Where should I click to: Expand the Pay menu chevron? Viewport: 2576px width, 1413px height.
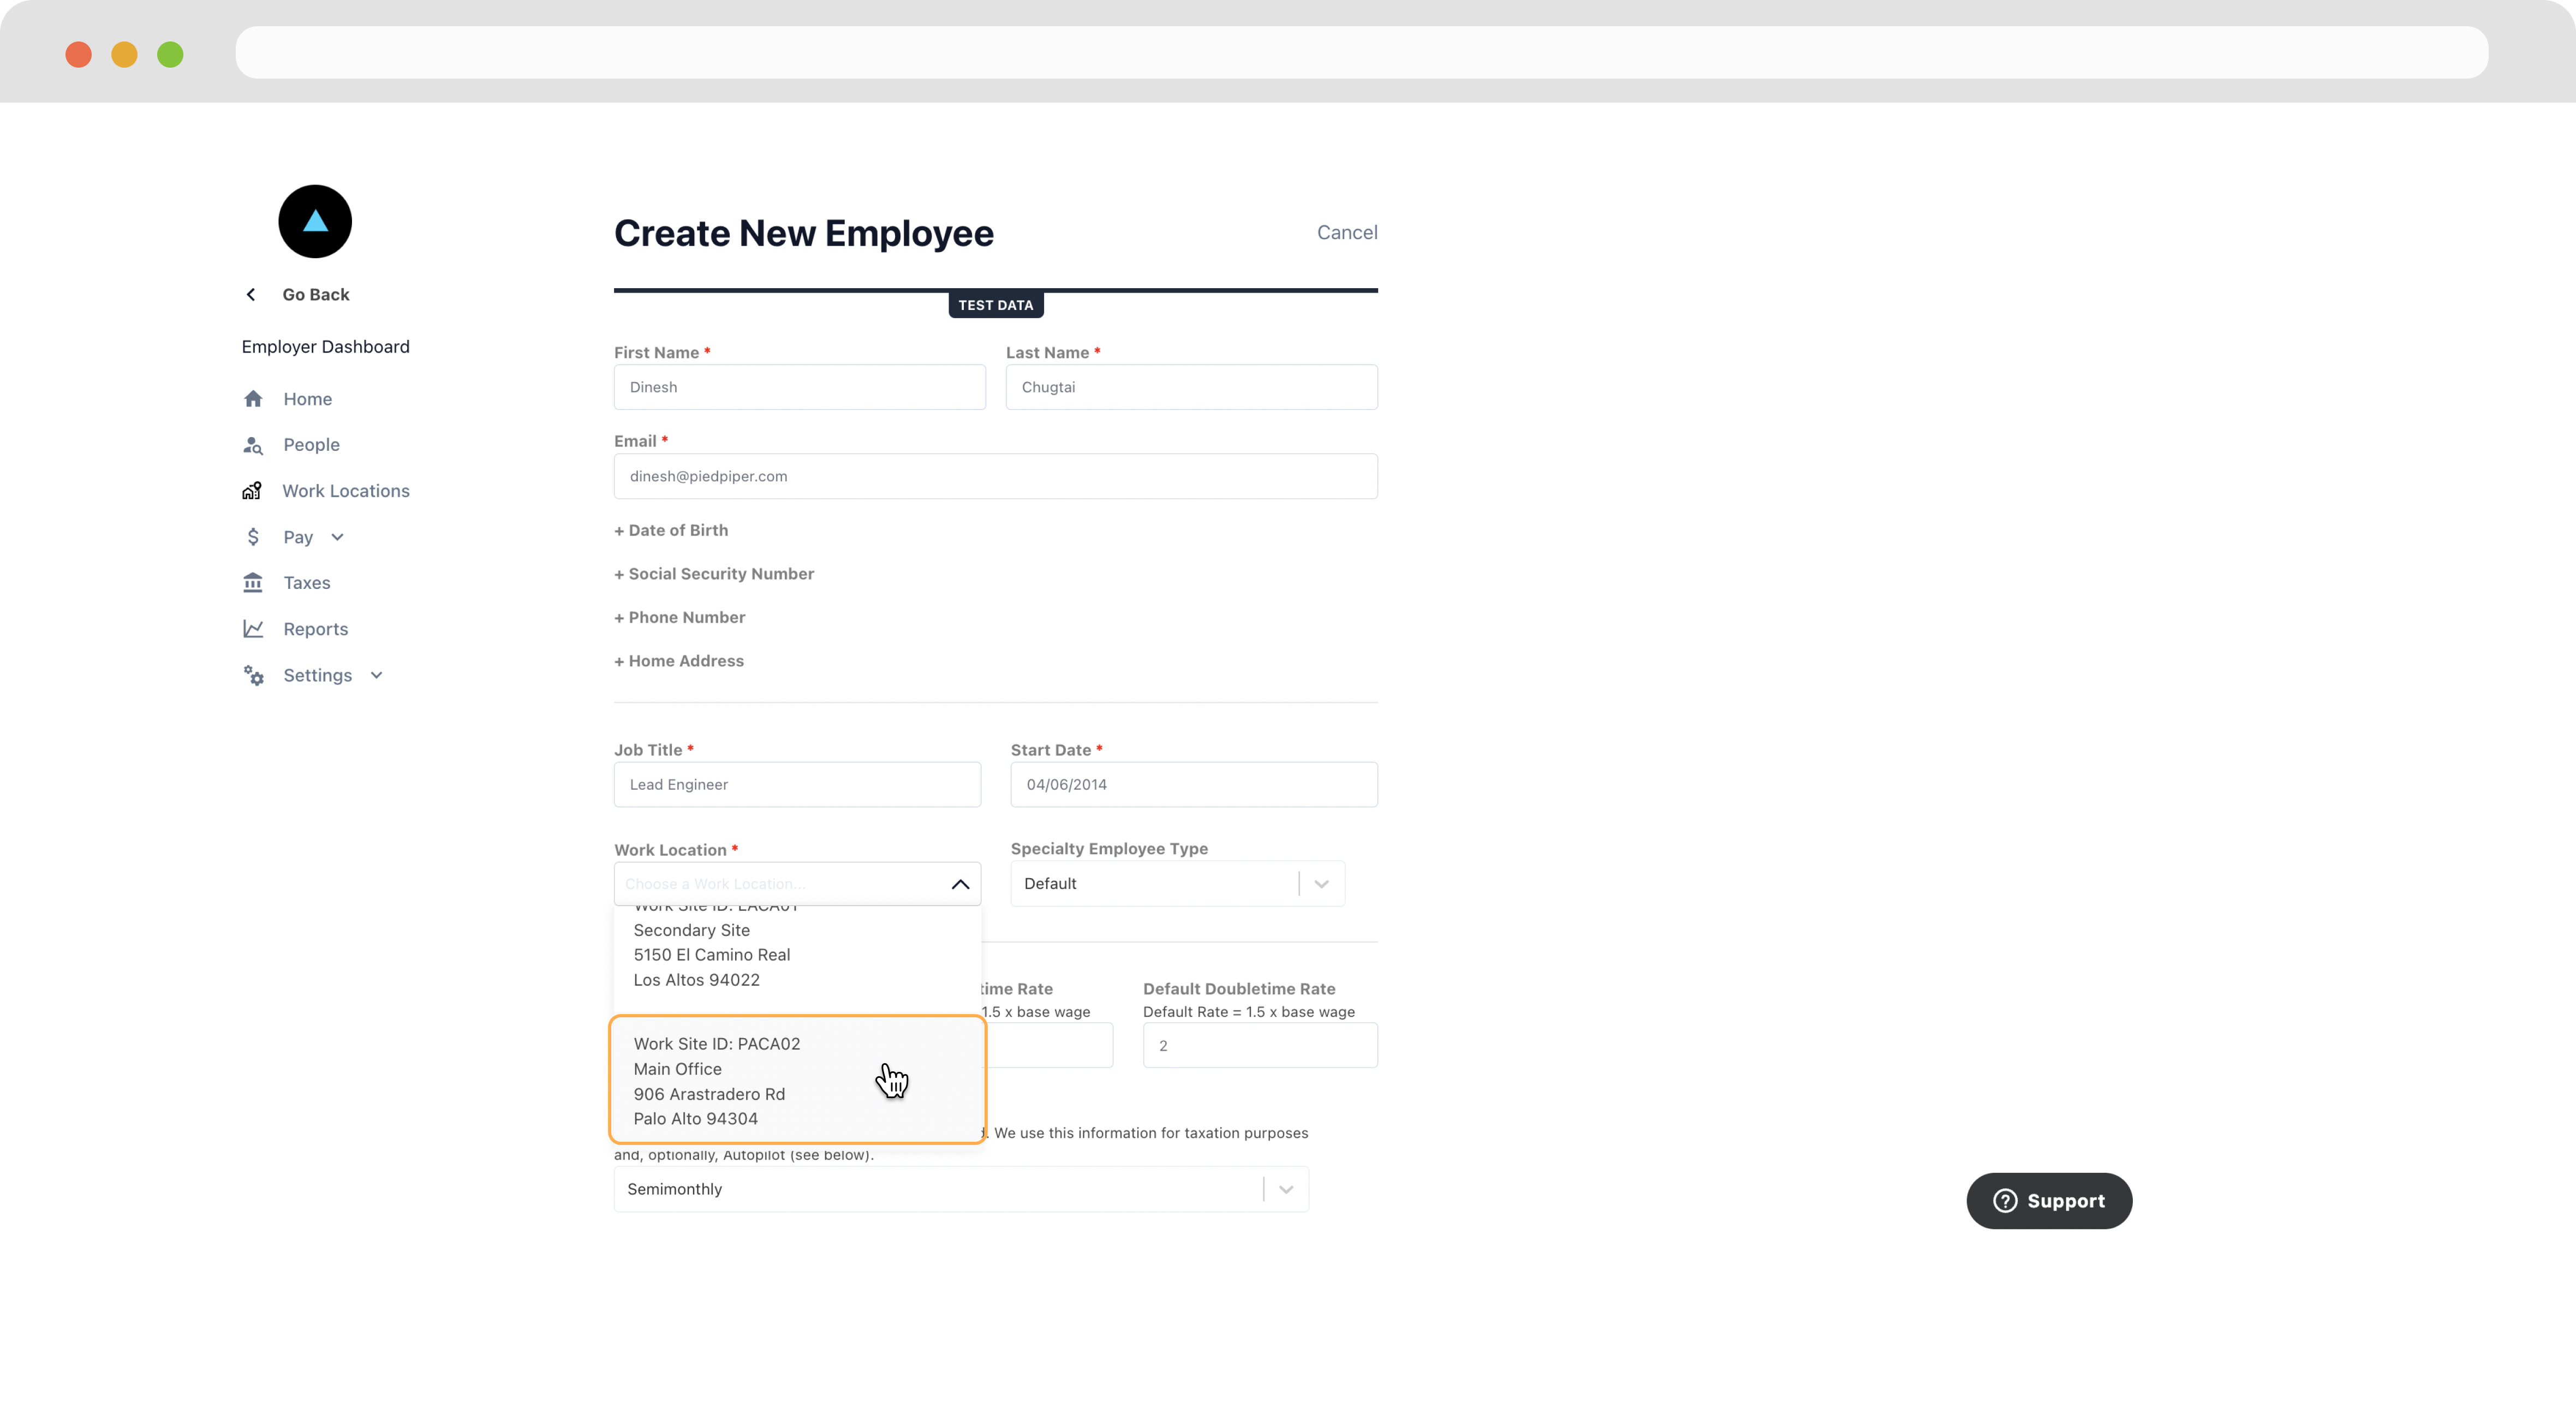pyautogui.click(x=338, y=537)
